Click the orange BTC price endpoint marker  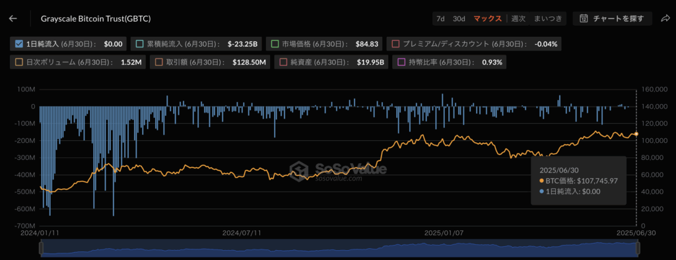[x=636, y=134]
